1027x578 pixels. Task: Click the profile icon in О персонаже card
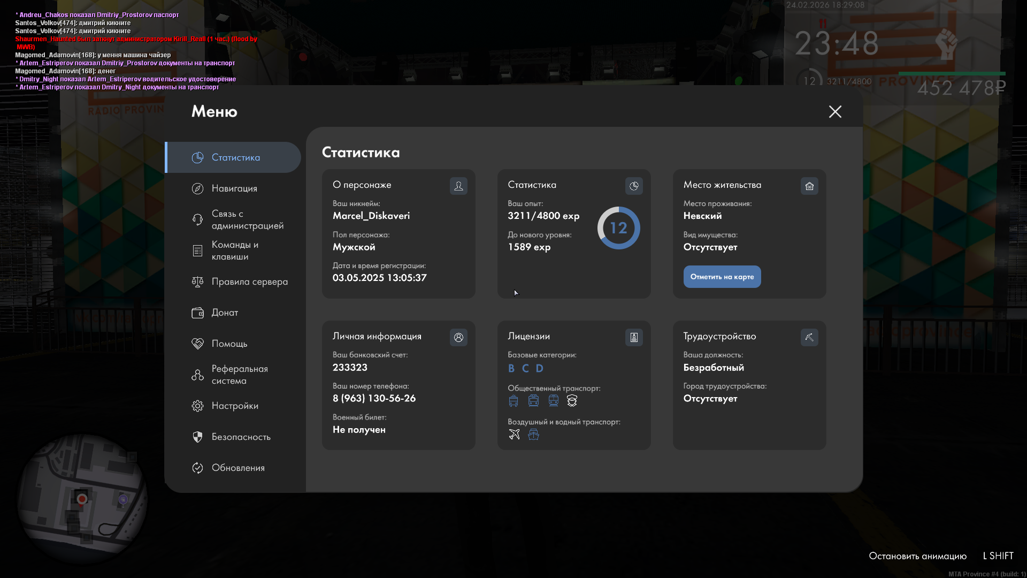point(458,186)
